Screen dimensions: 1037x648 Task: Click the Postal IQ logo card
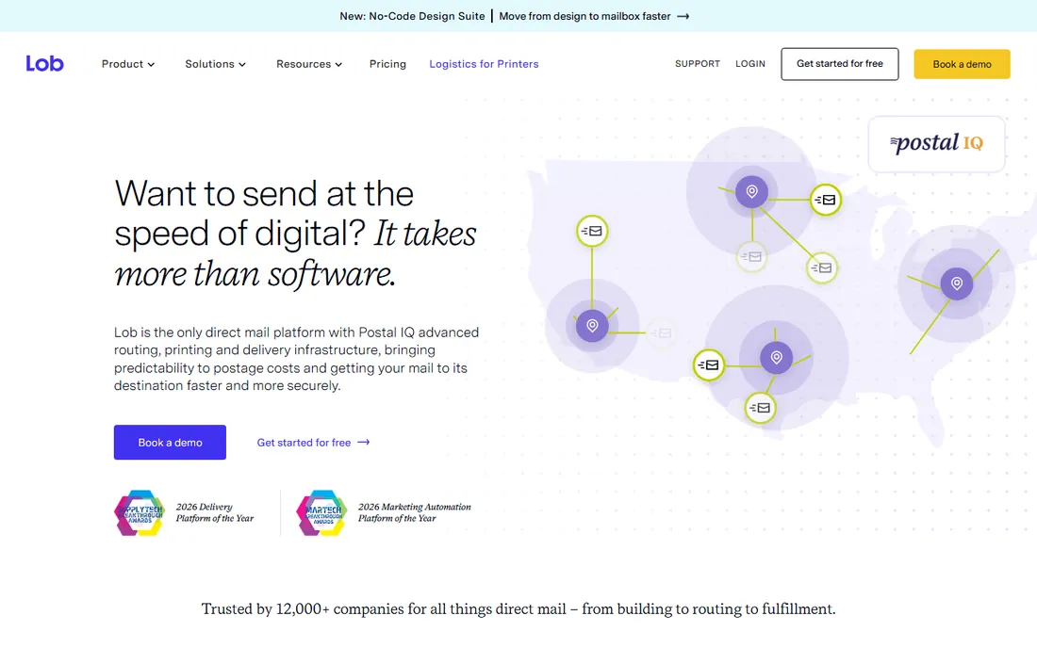pos(936,144)
